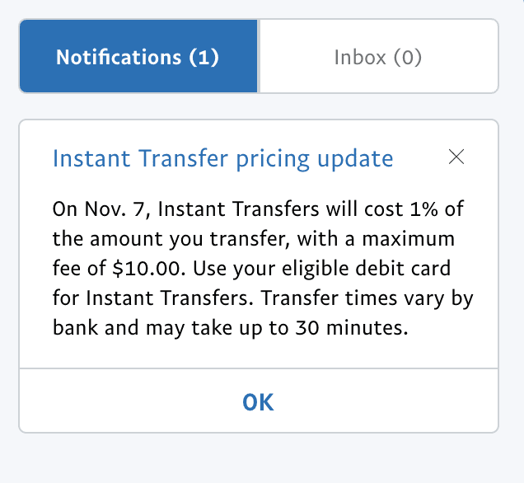The width and height of the screenshot is (524, 483).
Task: Click the "30 minutes" text in notification
Action: 352,328
